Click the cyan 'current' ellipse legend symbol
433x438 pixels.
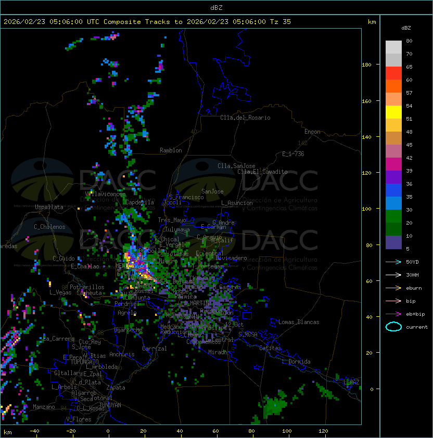pos(393,327)
